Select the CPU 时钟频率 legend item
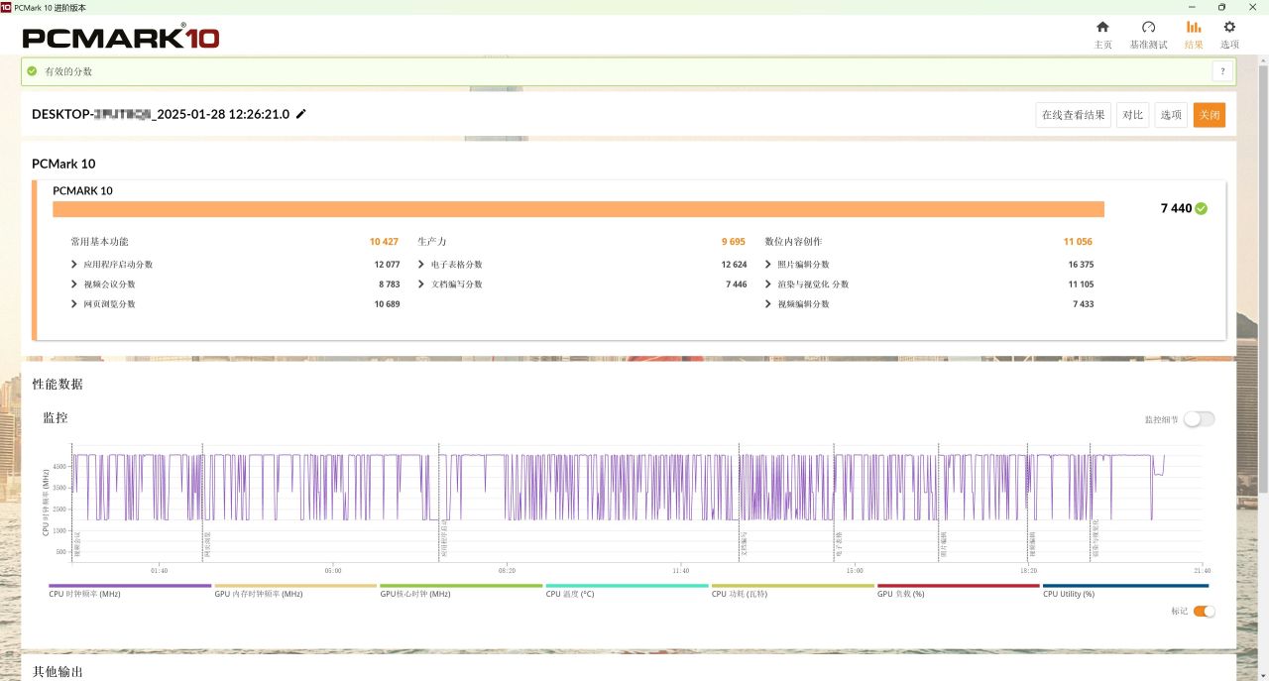This screenshot has width=1269, height=681. (x=130, y=590)
